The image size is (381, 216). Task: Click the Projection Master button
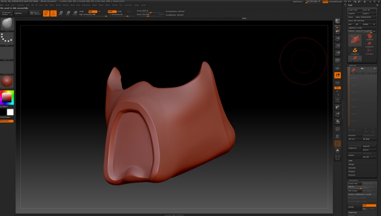[7, 13]
